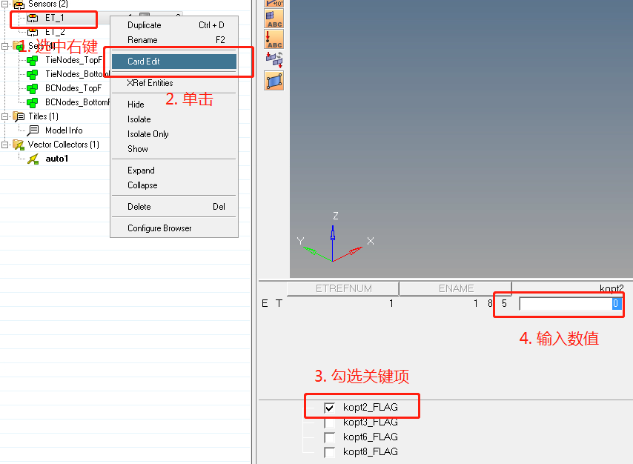Collapse the Sets tree node

[x=5, y=46]
